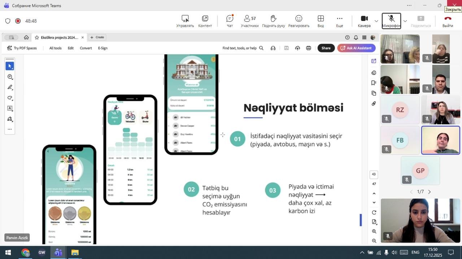Screen dimensions: 462x259
Task: Open the More actions menu
Action: pyautogui.click(x=339, y=21)
